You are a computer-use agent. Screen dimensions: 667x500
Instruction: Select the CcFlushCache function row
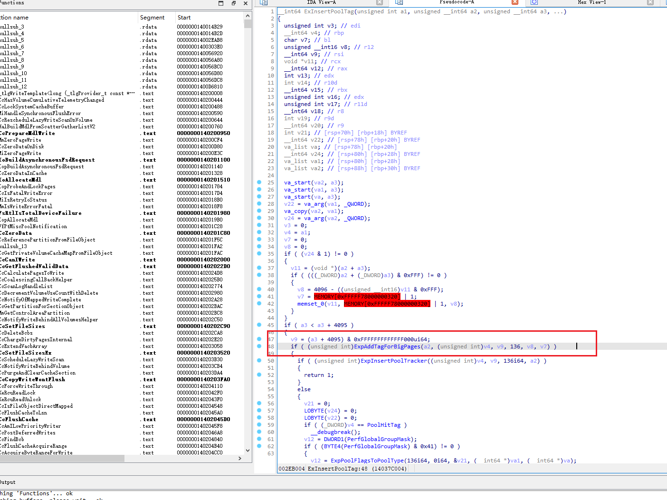pyautogui.click(x=122, y=420)
